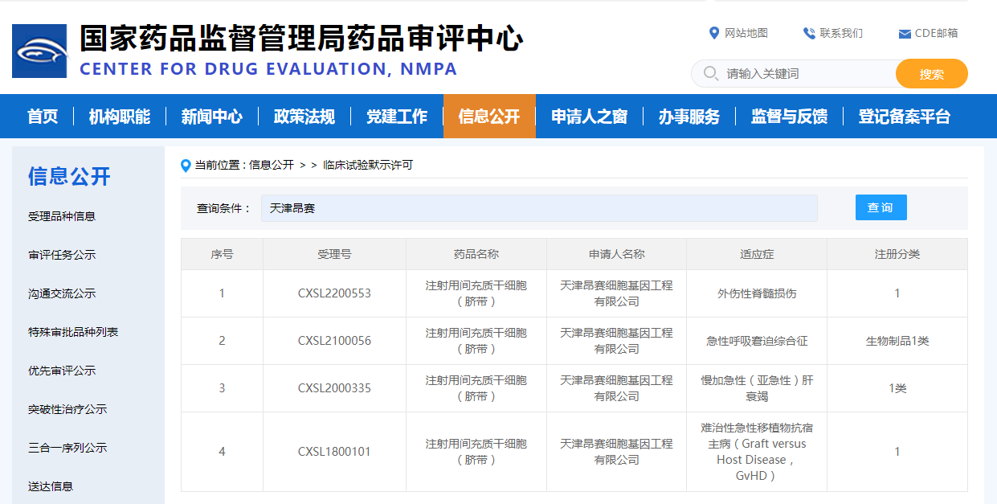
Task: Select acceptance number CXSL2200553
Action: pos(334,293)
